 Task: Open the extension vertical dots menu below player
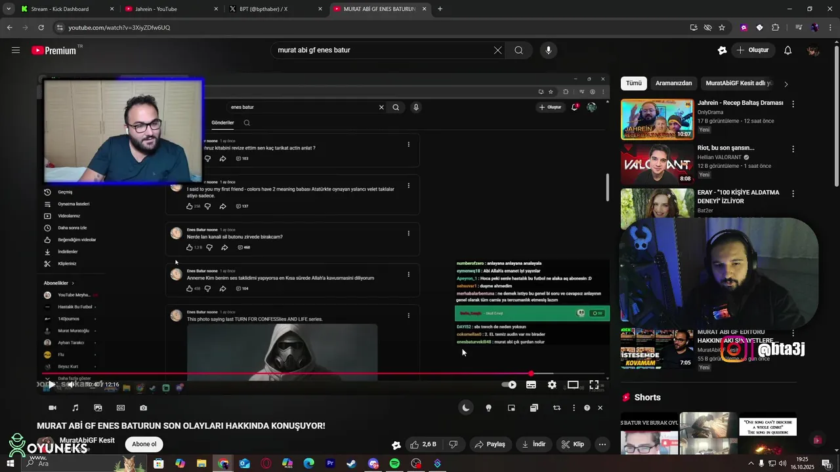(x=574, y=408)
